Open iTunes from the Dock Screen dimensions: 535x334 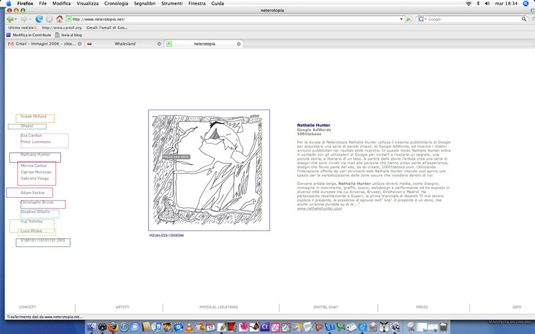tap(156, 327)
